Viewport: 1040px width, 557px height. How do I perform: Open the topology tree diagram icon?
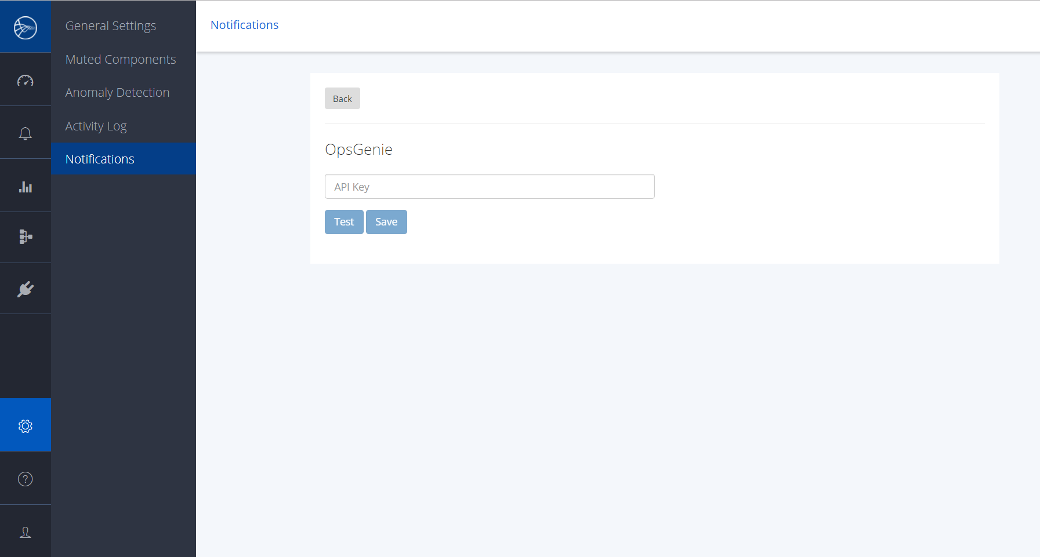click(26, 236)
